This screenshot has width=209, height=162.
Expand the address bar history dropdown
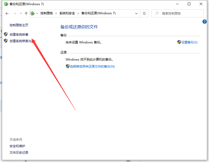pyautogui.click(x=136, y=13)
